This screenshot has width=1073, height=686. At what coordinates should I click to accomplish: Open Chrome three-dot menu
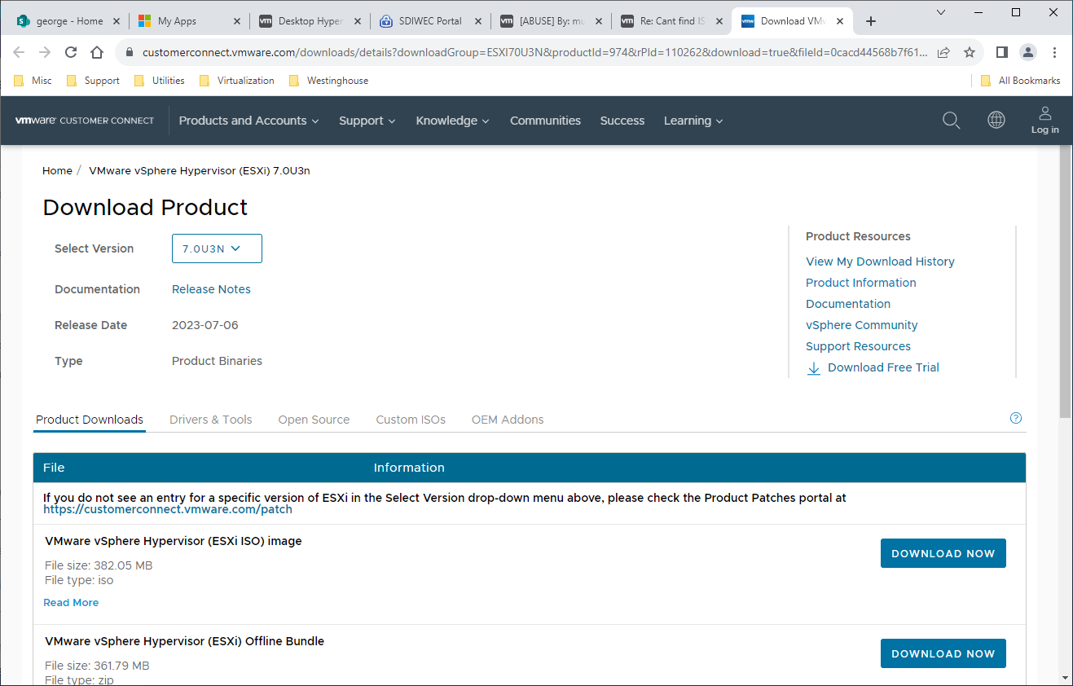point(1055,52)
